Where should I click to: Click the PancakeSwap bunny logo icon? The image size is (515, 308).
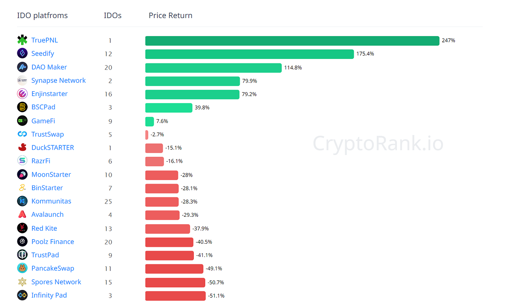22,268
